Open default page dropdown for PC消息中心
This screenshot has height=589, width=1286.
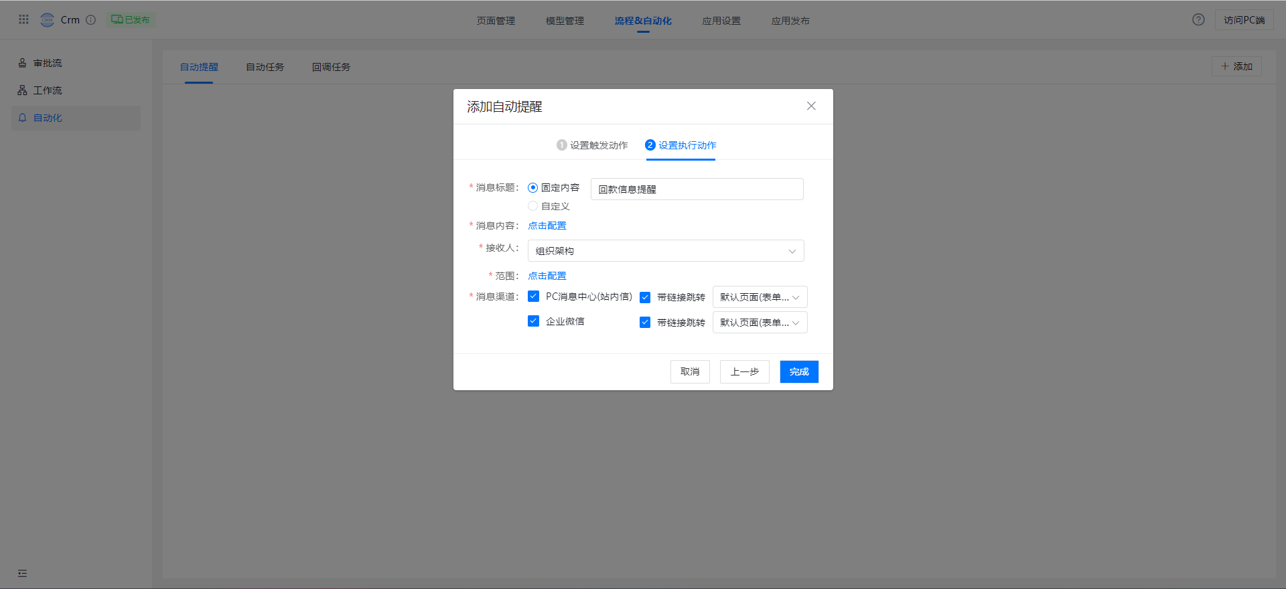click(760, 297)
